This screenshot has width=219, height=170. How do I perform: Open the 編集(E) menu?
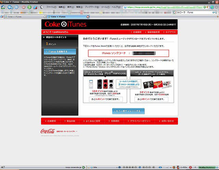pos(62,7)
